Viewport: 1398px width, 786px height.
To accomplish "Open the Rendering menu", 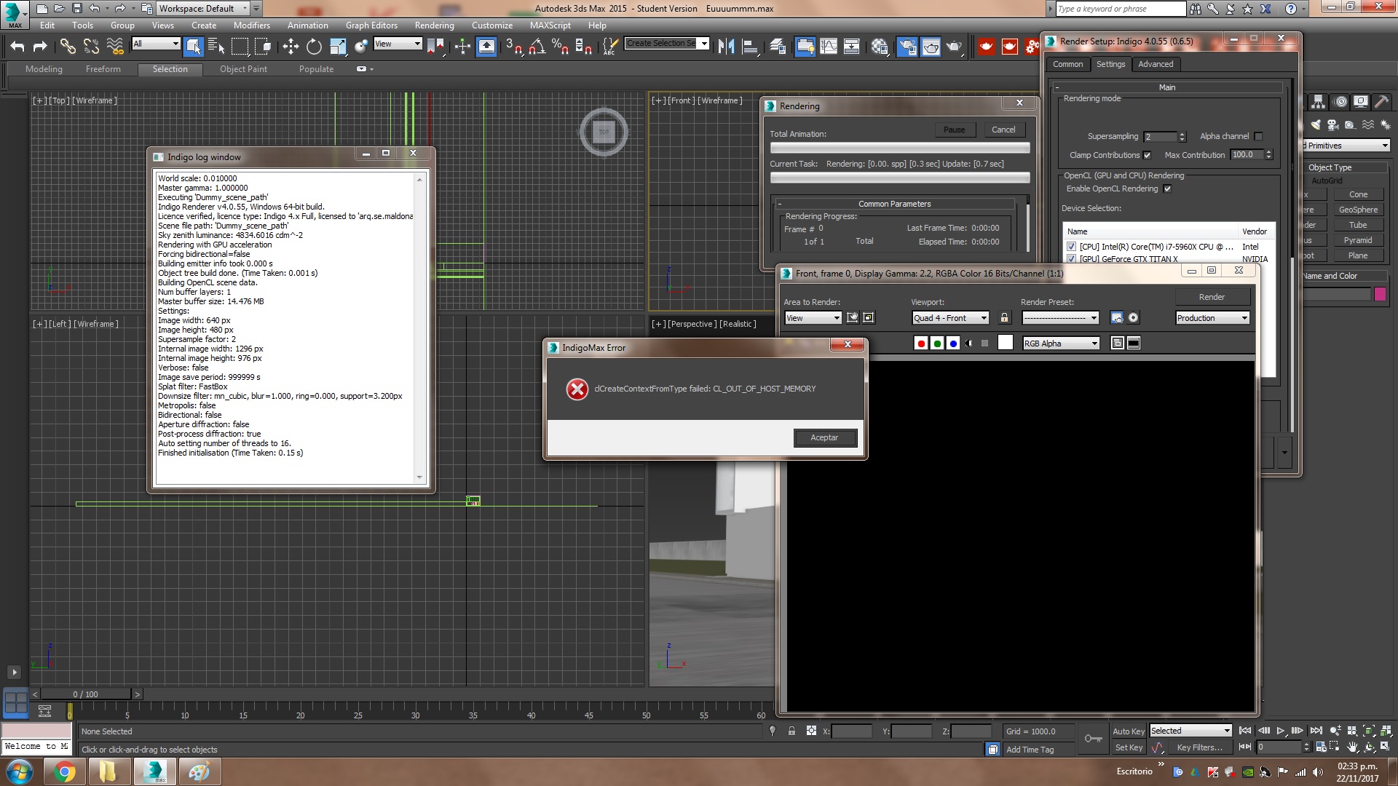I will [x=434, y=25].
